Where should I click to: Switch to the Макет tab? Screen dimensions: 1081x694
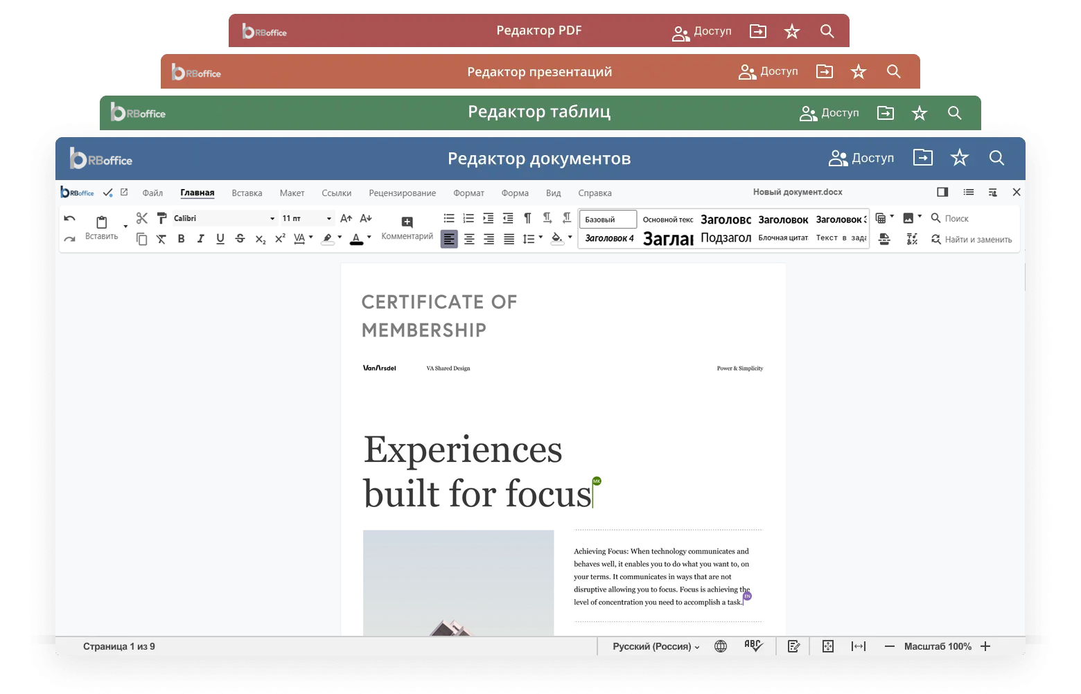(x=292, y=193)
